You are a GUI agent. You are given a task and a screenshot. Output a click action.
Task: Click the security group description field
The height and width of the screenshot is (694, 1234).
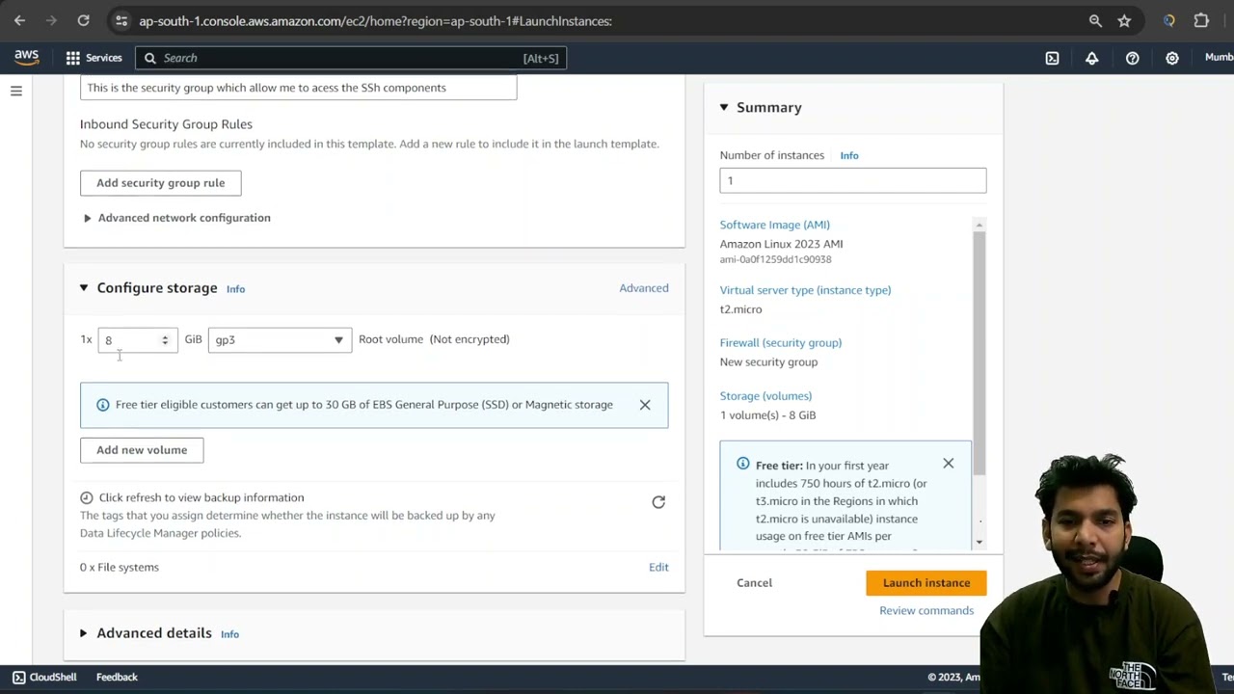[298, 88]
